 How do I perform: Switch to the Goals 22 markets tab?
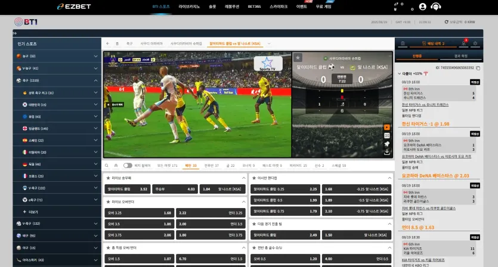point(231,166)
